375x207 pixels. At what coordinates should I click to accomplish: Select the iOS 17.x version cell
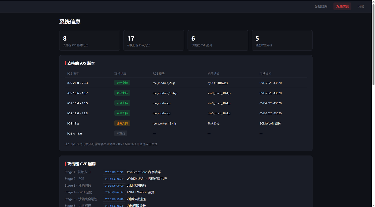(x=73, y=124)
